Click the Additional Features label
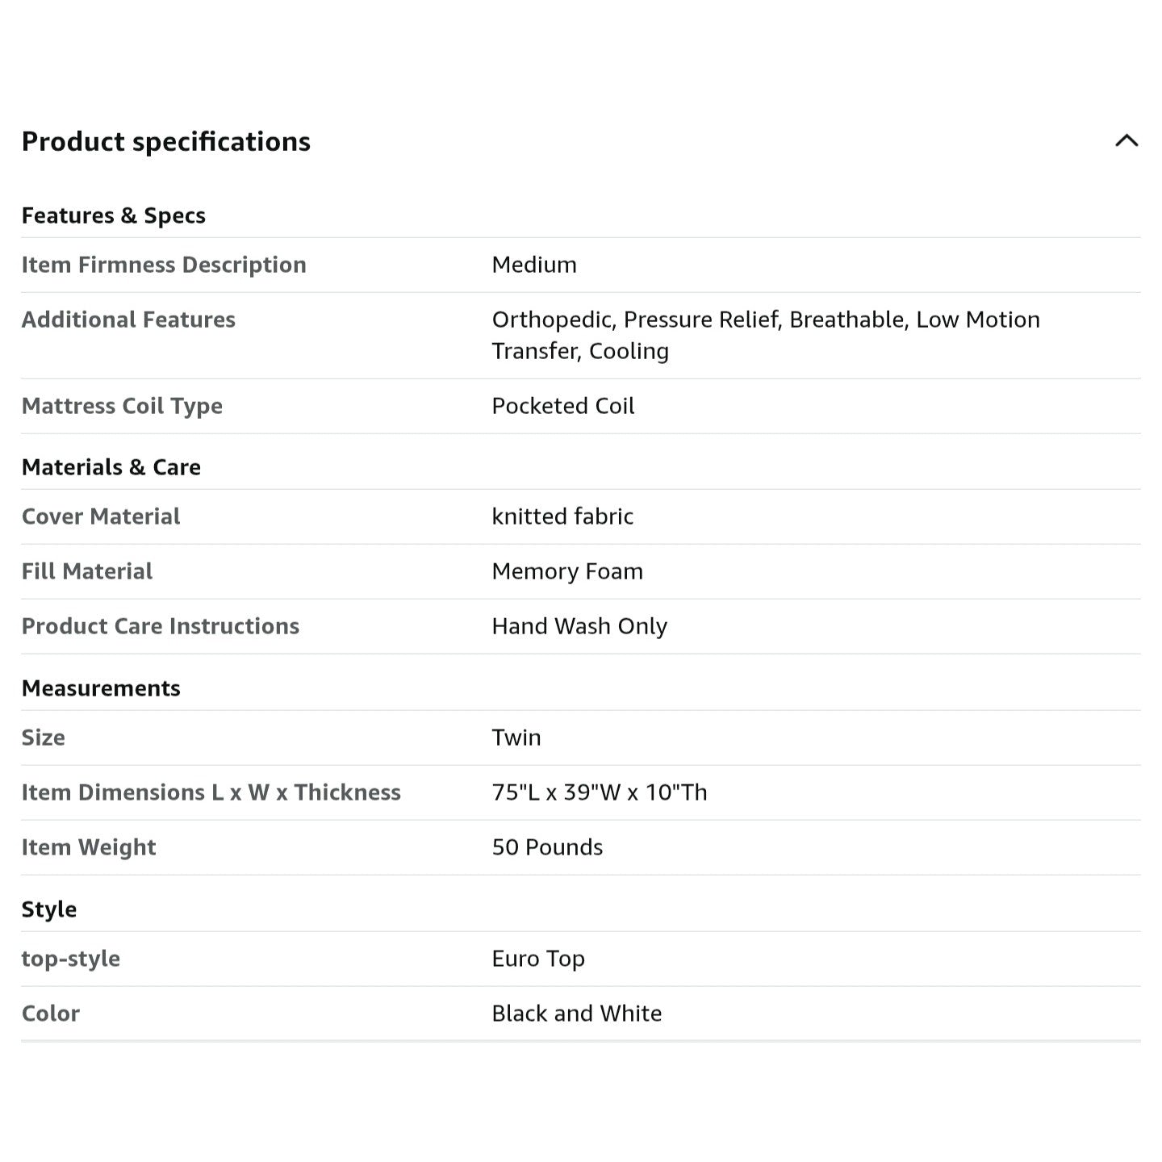The height and width of the screenshot is (1162, 1162). coord(128,320)
